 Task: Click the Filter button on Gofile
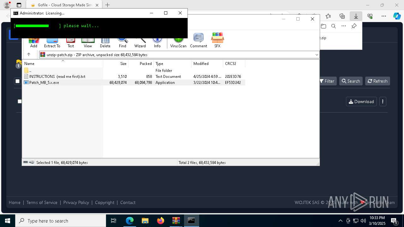(327, 81)
